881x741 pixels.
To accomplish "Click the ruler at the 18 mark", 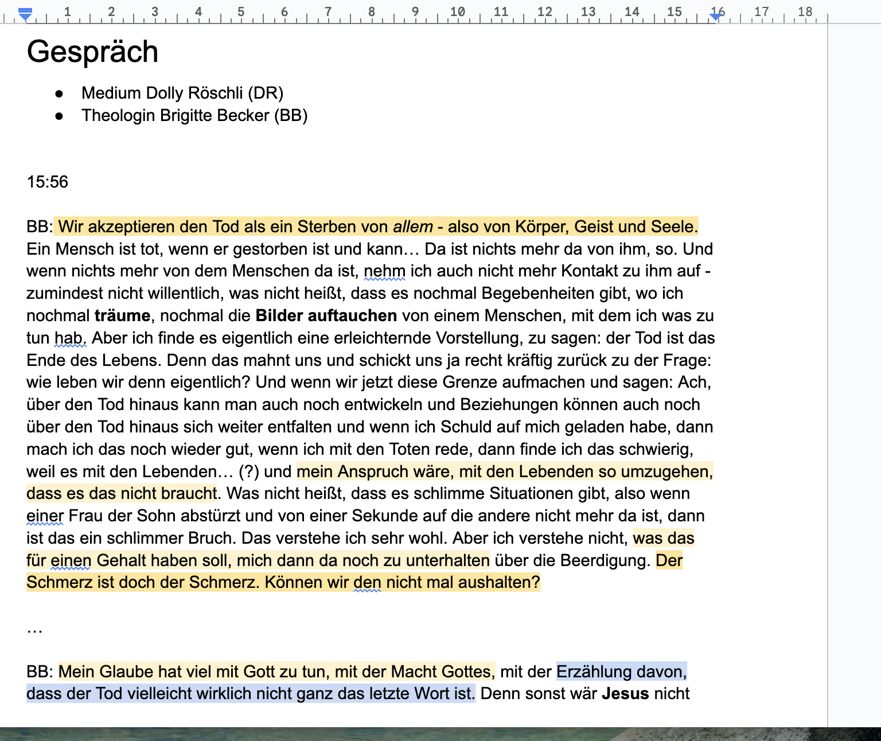I will coord(805,12).
